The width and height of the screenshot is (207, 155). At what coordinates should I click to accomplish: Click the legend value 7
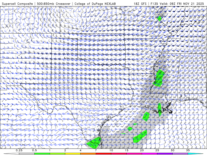tap(96, 150)
